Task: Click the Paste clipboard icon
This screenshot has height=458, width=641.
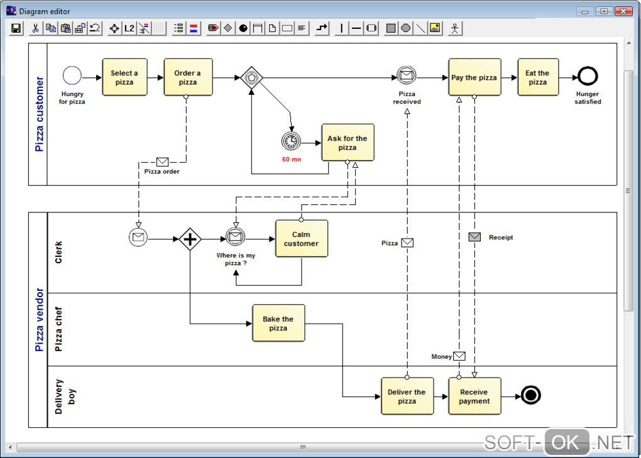Action: pos(65,28)
